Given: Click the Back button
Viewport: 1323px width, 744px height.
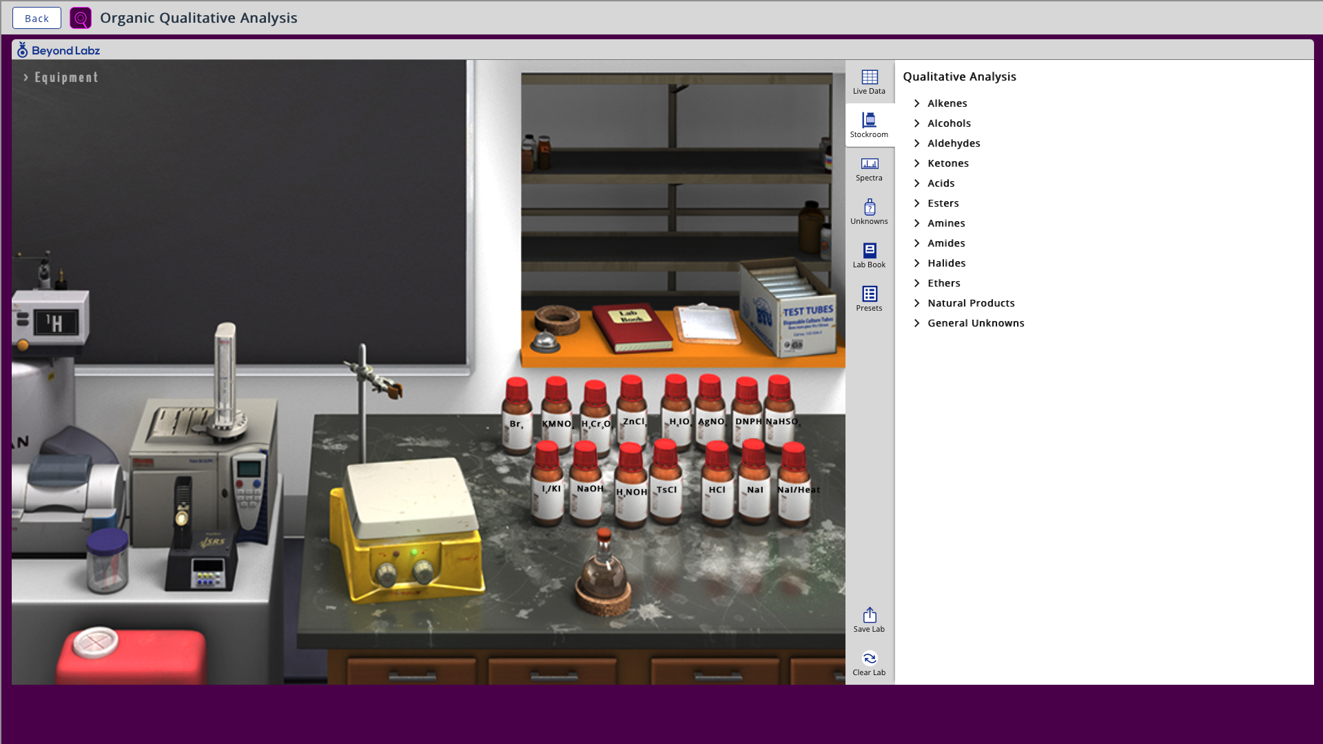Looking at the screenshot, I should click(x=37, y=18).
